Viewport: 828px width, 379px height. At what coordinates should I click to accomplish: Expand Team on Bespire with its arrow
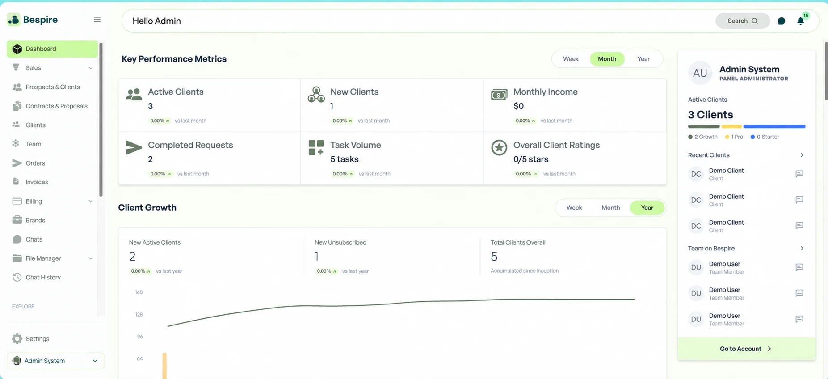(802, 248)
